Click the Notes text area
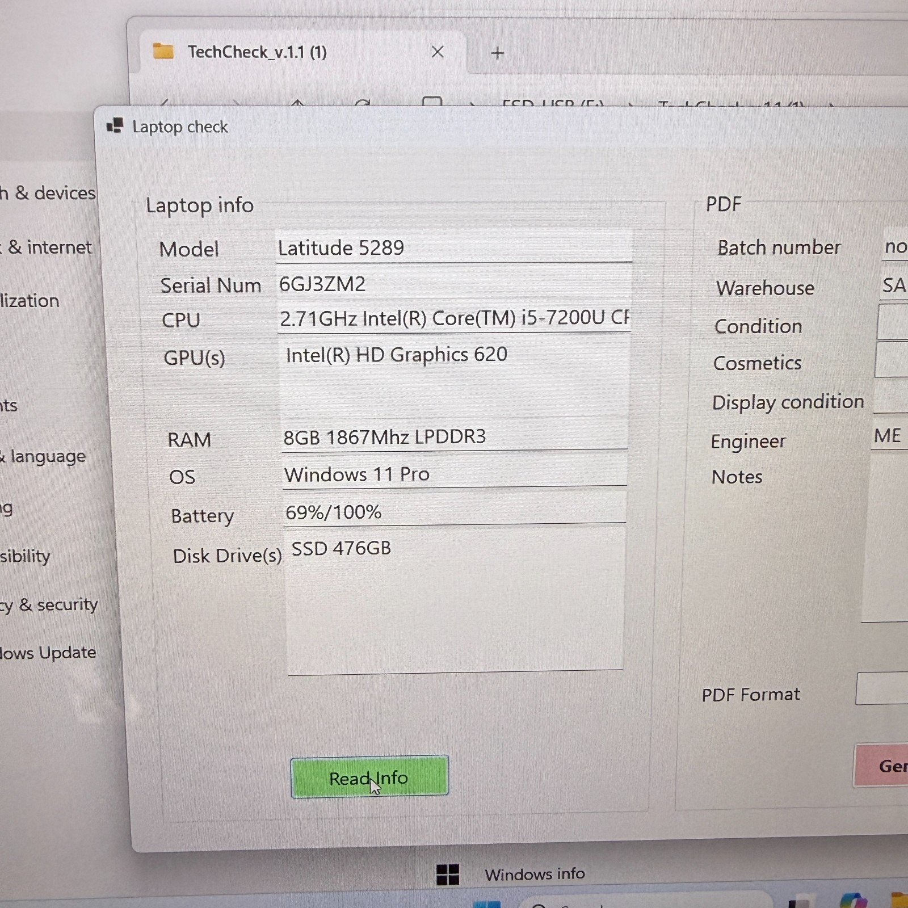 coord(885,539)
